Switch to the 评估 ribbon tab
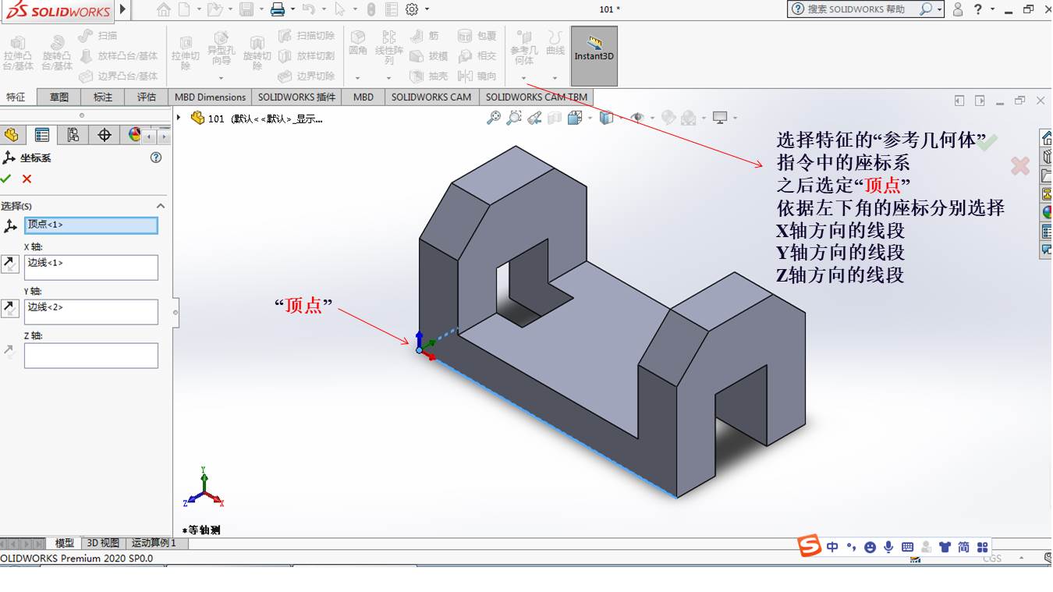 pyautogui.click(x=147, y=97)
